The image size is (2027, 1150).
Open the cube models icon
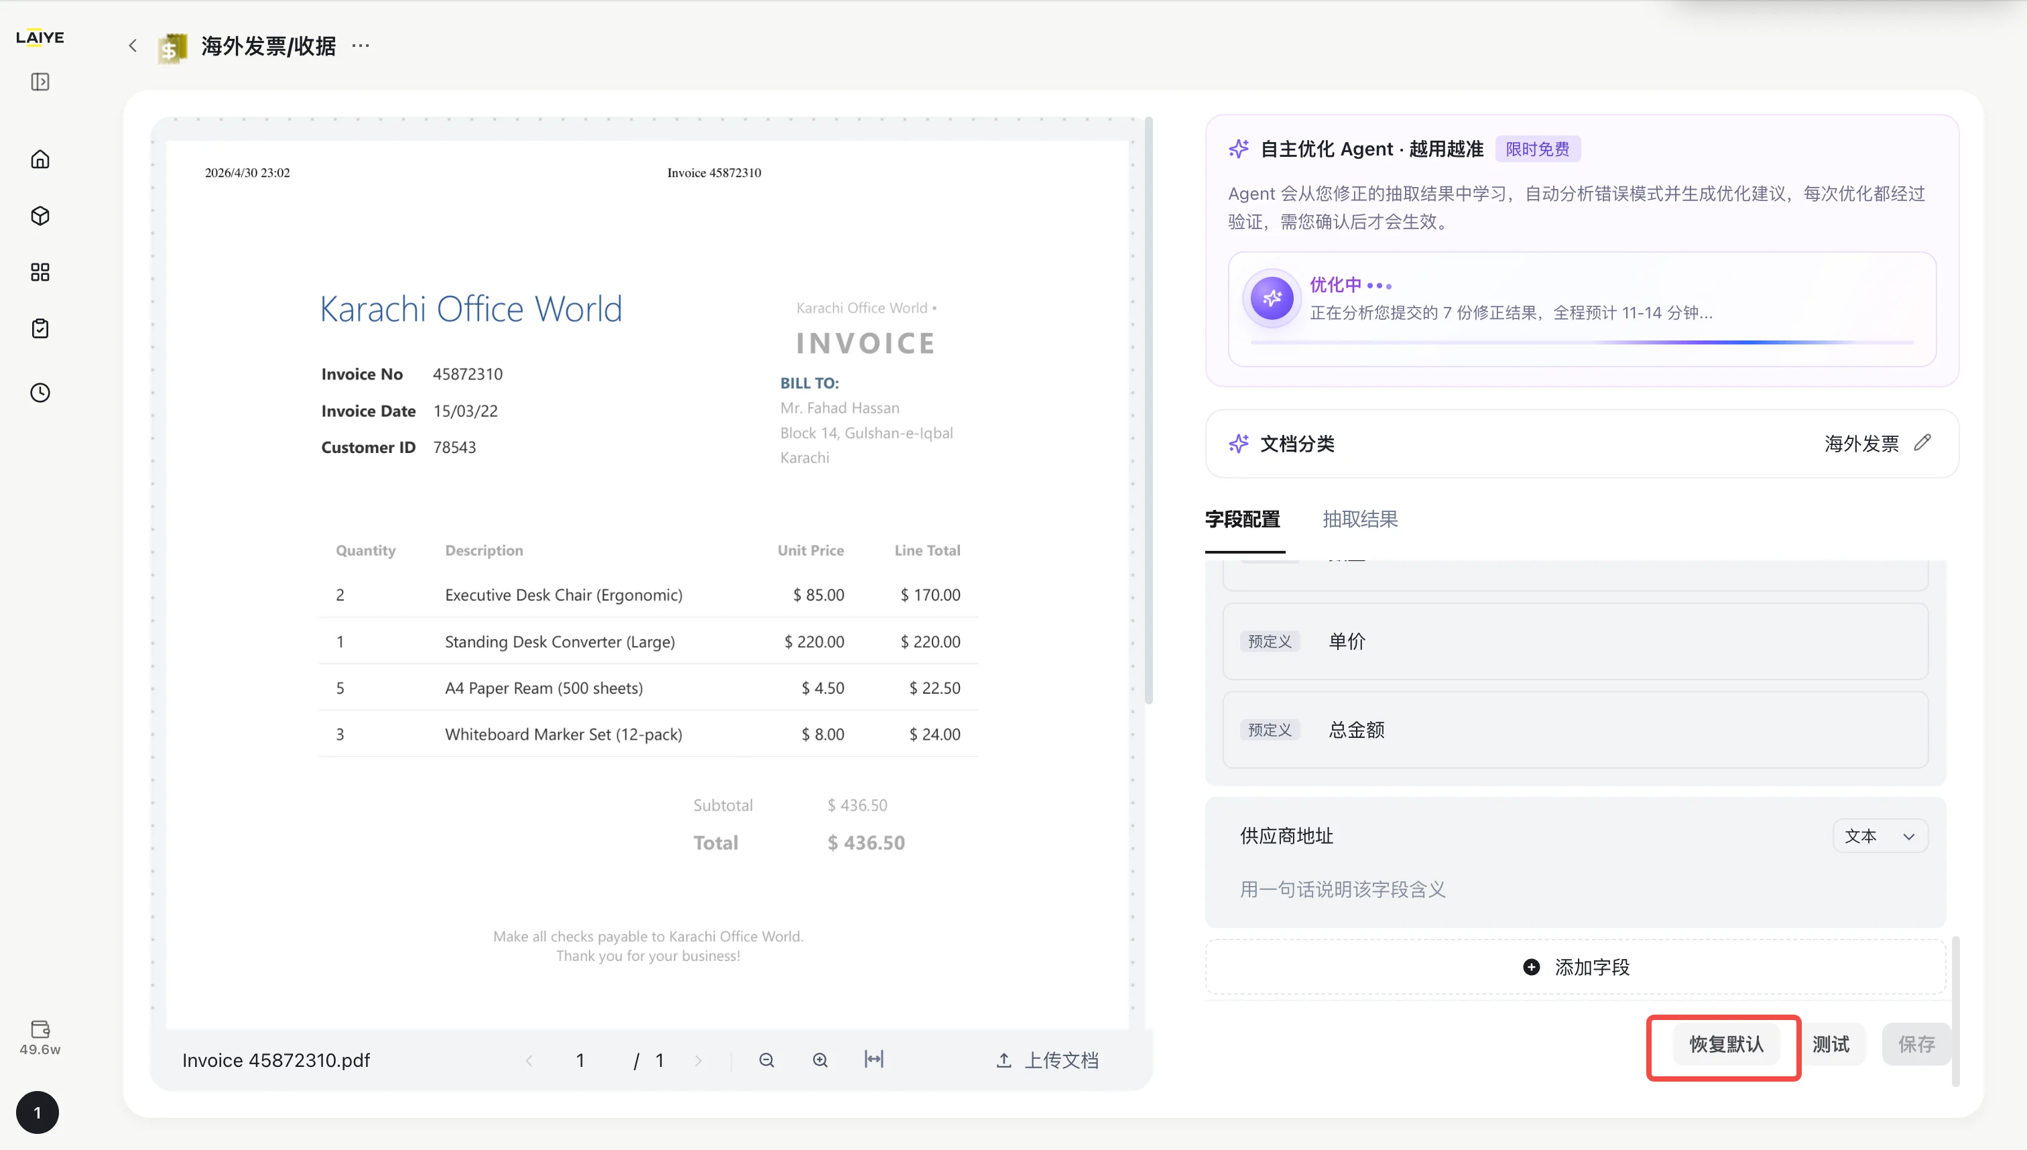click(x=40, y=216)
